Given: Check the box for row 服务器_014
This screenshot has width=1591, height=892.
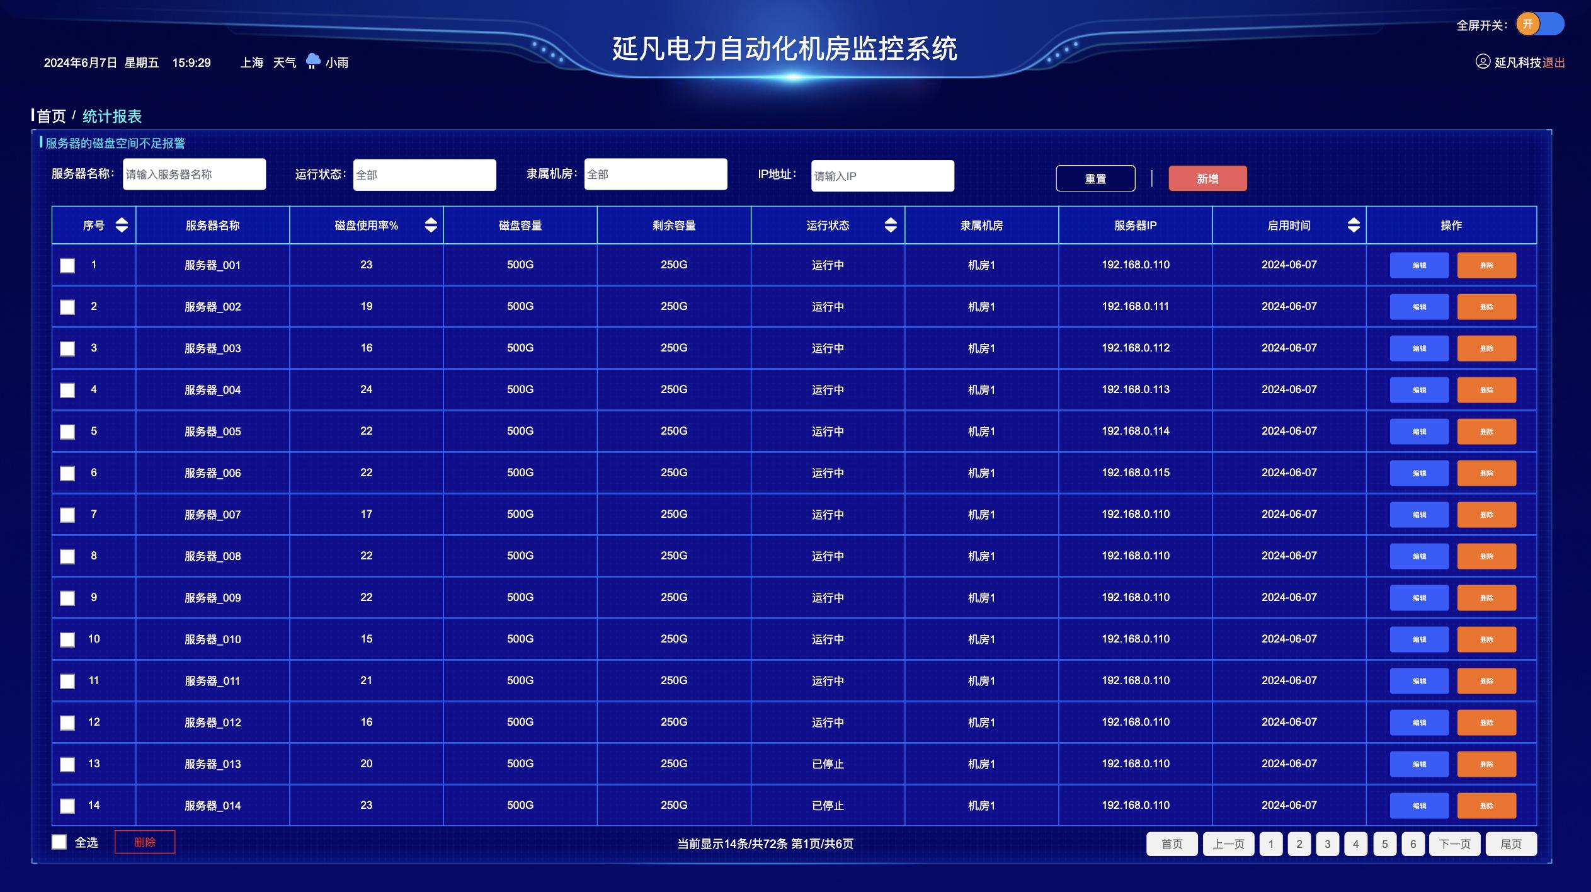Looking at the screenshot, I should tap(67, 806).
